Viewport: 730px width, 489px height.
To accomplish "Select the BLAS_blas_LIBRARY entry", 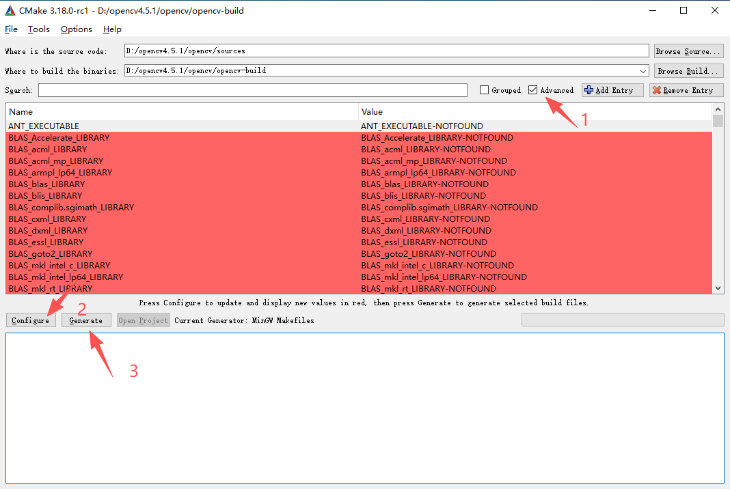I will click(46, 184).
